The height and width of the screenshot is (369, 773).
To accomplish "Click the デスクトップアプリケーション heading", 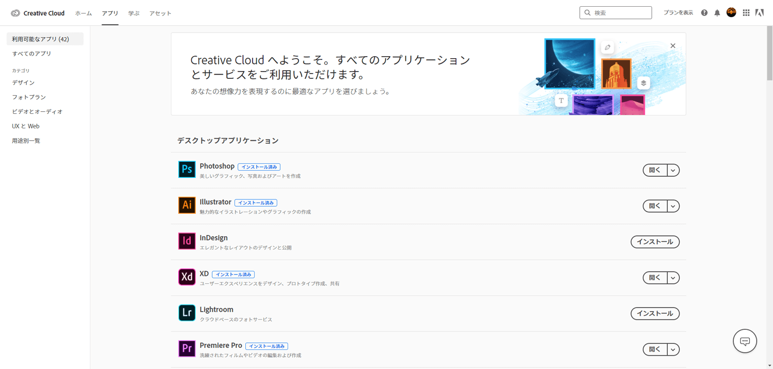I will (228, 141).
